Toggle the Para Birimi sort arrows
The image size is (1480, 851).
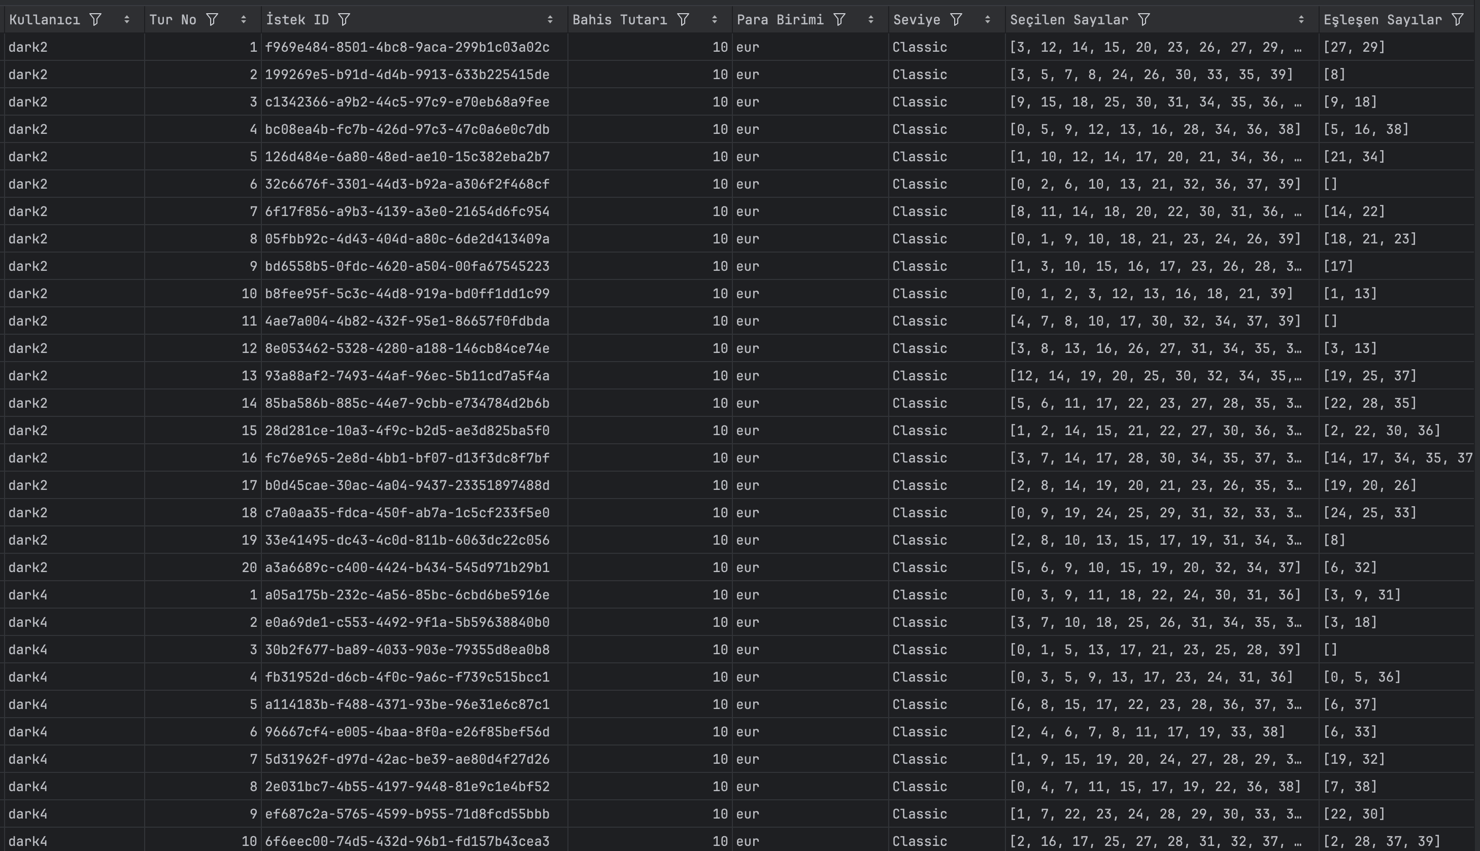tap(871, 20)
